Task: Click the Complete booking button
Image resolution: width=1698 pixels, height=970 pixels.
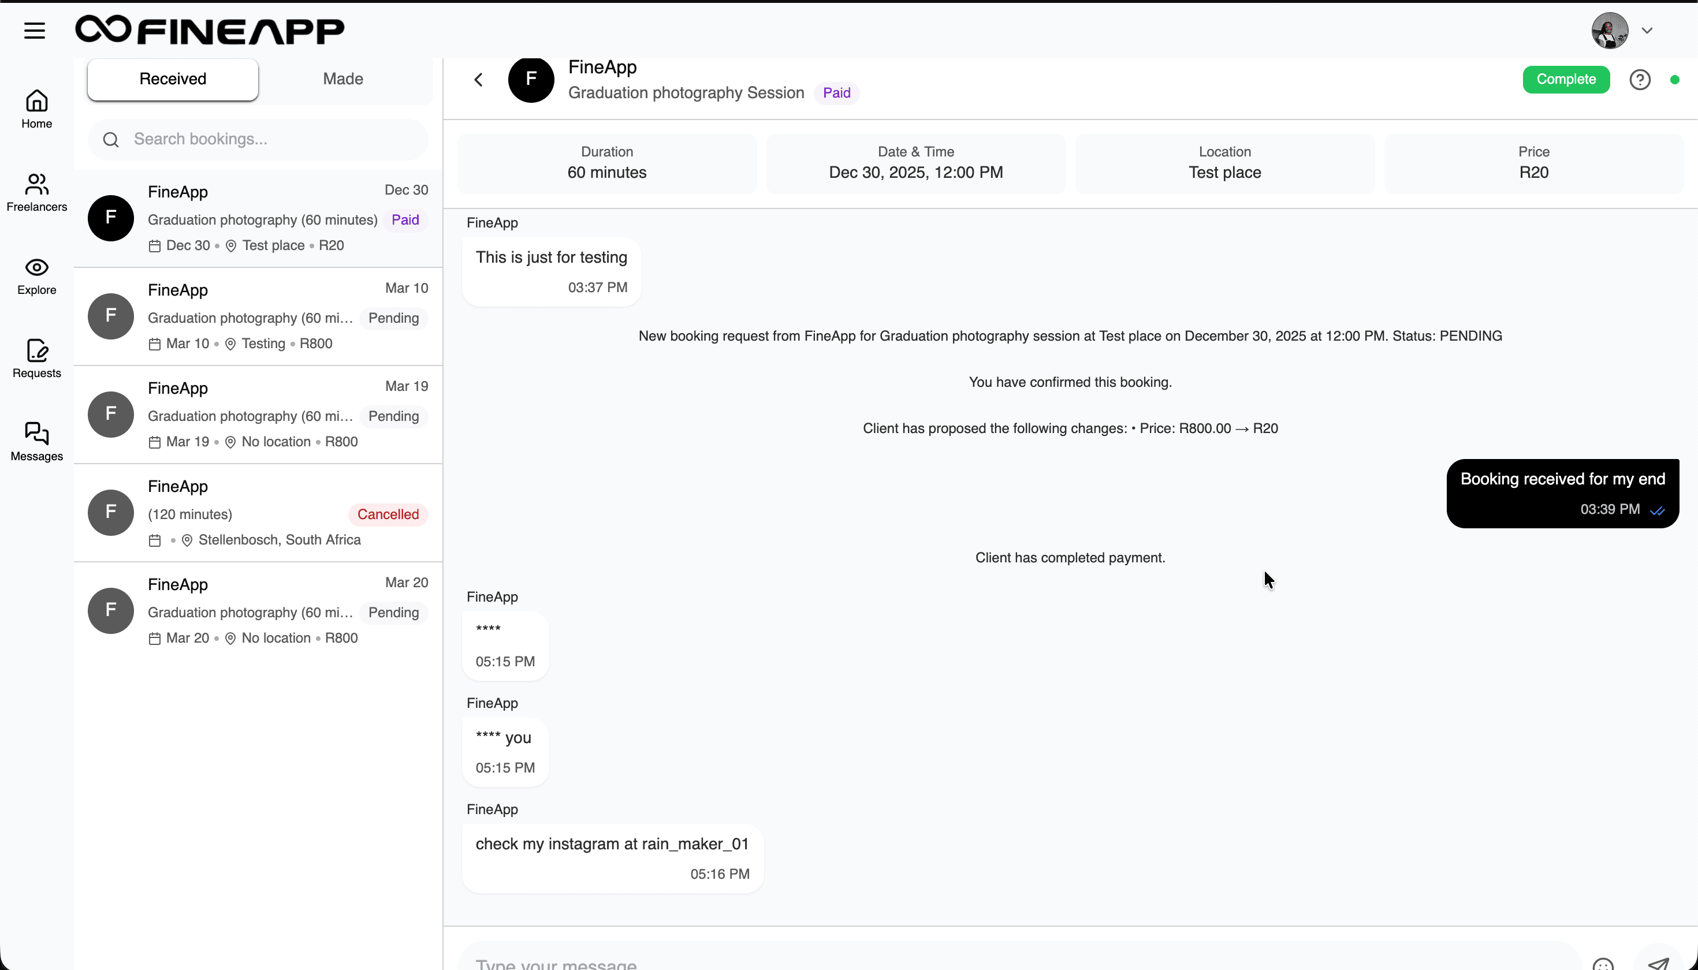Action: tap(1566, 79)
